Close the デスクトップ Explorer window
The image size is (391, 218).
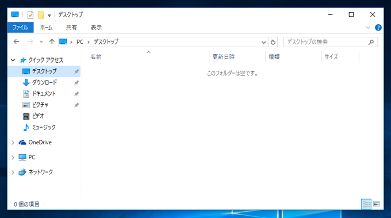tap(373, 15)
